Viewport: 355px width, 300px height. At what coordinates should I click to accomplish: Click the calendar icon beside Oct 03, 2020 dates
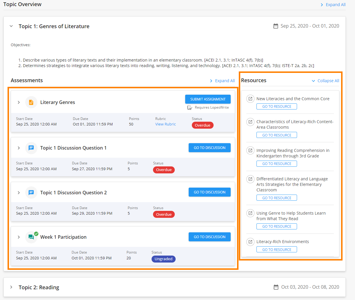point(276,287)
